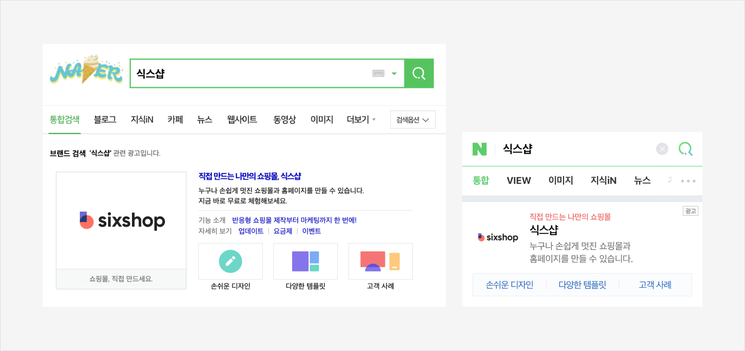Expand the search autocomplete dropdown arrow
Image resolution: width=745 pixels, height=351 pixels.
[x=394, y=73]
